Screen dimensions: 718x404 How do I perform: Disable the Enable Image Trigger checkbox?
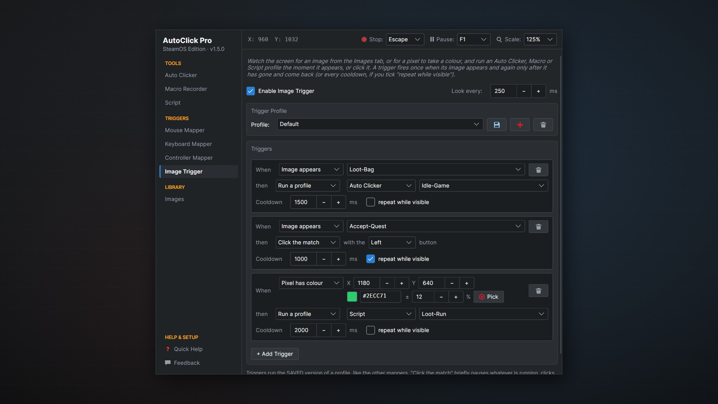251,91
